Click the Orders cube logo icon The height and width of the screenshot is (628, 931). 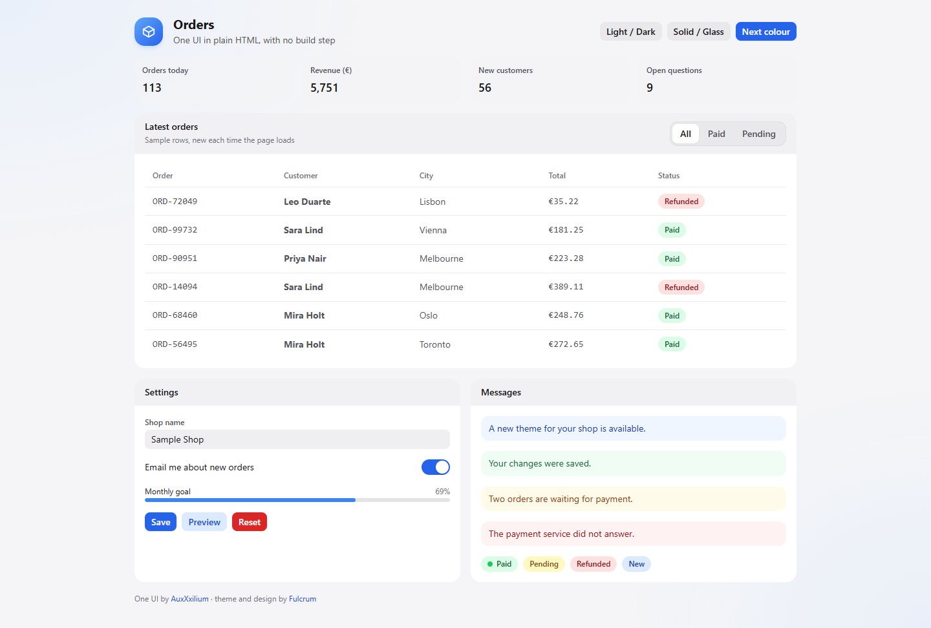(x=149, y=32)
